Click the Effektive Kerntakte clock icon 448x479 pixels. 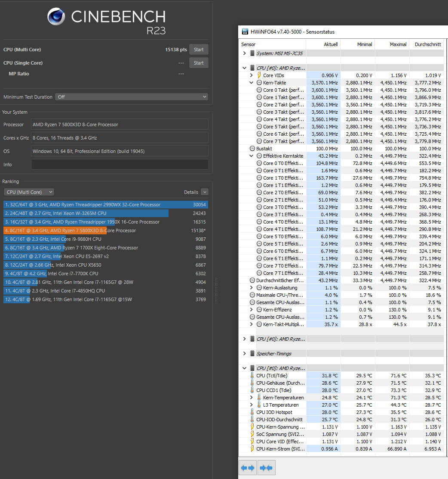click(259, 156)
